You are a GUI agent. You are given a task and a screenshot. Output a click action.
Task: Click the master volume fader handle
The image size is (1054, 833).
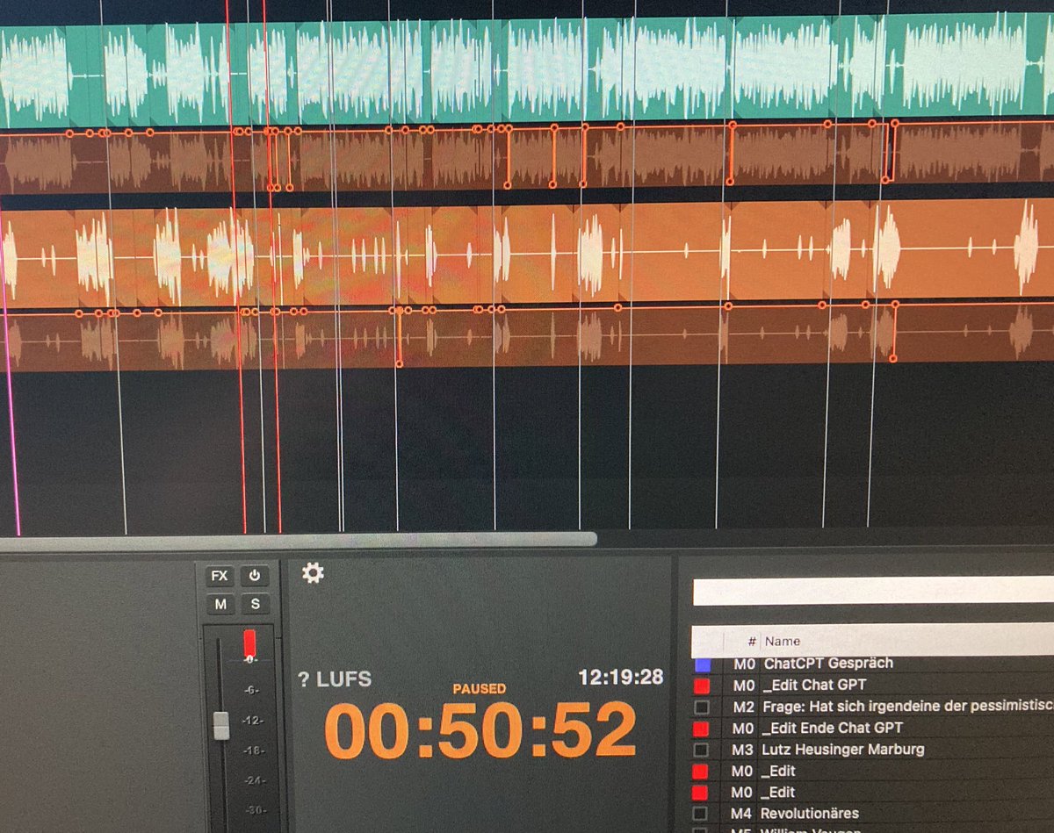tap(221, 725)
